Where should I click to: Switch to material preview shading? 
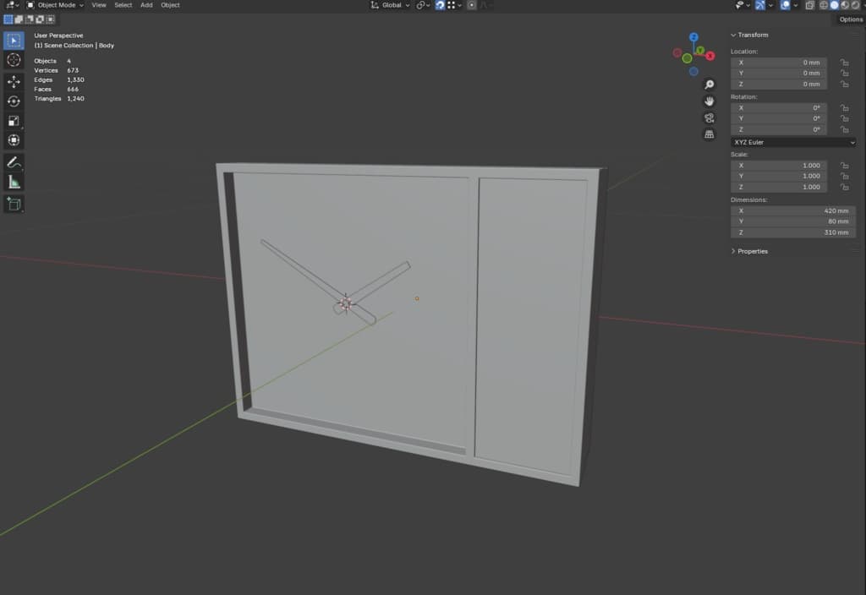tap(845, 5)
